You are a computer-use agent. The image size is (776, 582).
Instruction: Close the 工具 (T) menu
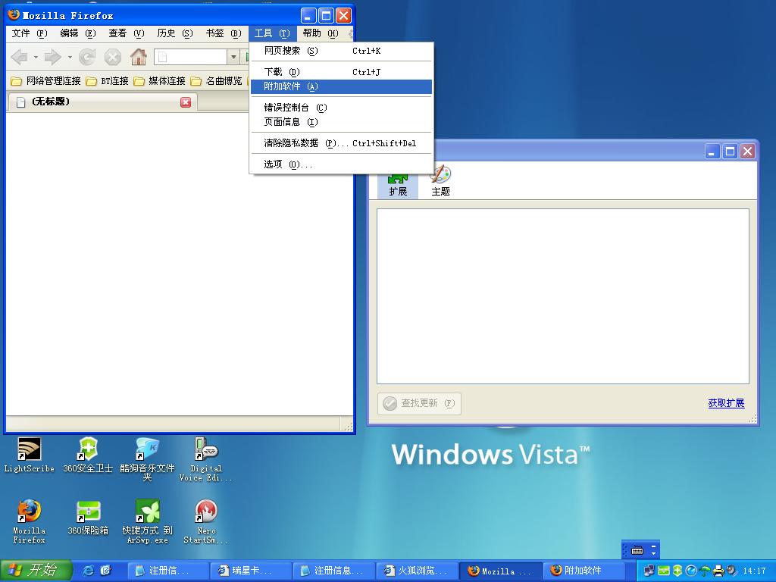coord(272,33)
